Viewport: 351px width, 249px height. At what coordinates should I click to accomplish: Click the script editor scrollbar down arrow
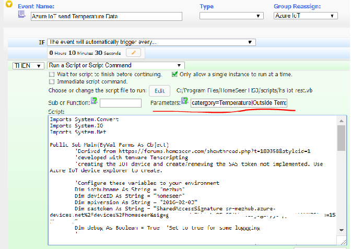point(341,239)
